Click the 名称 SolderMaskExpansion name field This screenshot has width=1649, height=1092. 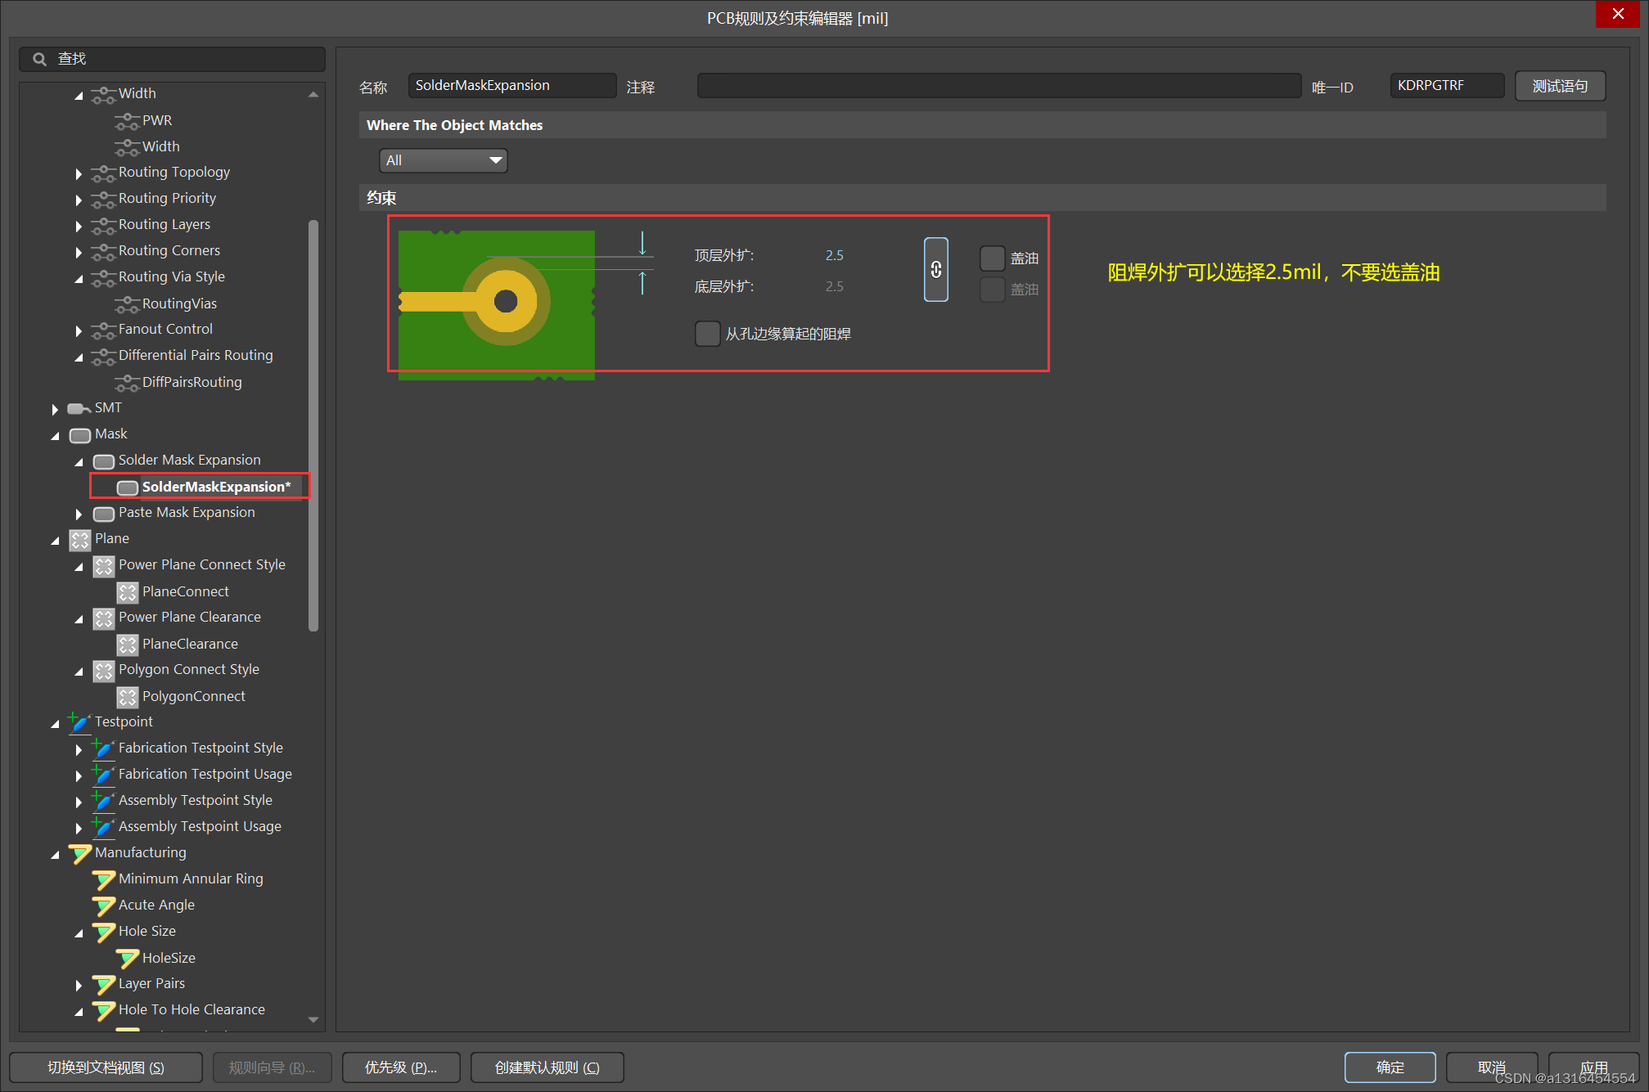[x=511, y=86]
